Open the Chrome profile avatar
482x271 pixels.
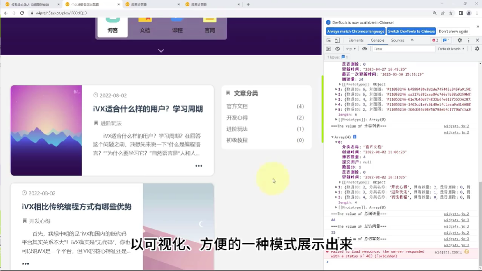(469, 13)
